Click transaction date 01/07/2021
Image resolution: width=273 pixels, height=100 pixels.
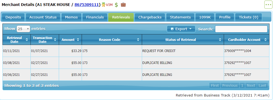pos(39,51)
